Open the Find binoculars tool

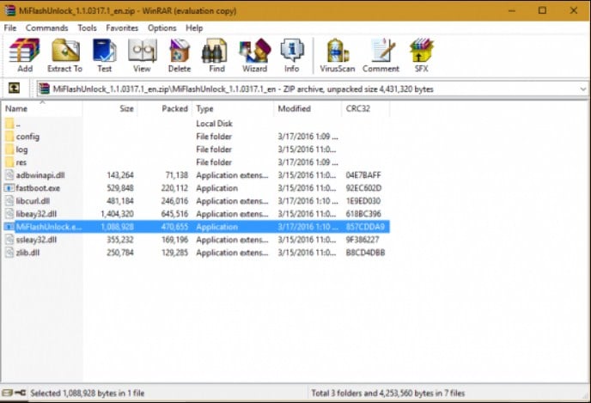[216, 55]
